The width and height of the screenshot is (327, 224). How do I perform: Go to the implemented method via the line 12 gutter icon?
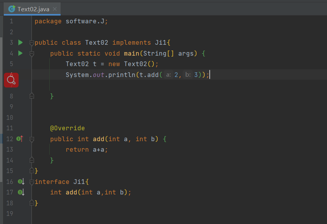[x=20, y=138]
